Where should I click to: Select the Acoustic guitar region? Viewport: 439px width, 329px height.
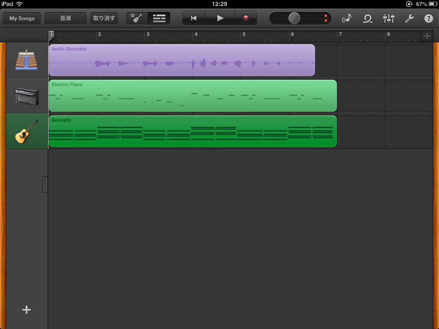pos(193,131)
